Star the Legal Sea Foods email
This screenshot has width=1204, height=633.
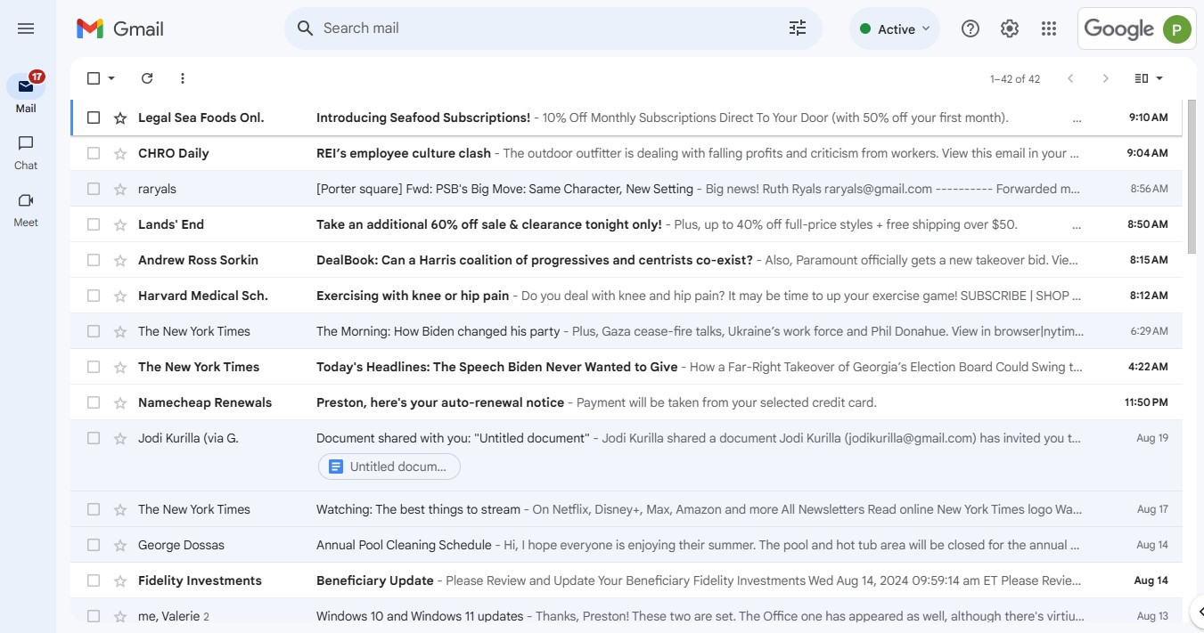120,118
